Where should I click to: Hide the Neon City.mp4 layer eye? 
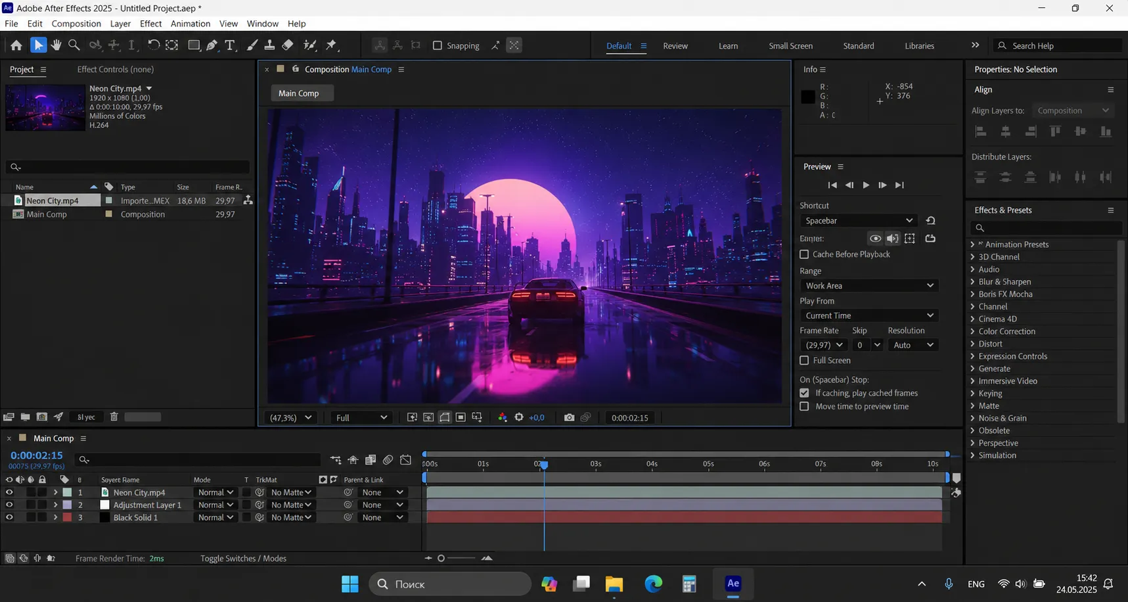click(9, 492)
